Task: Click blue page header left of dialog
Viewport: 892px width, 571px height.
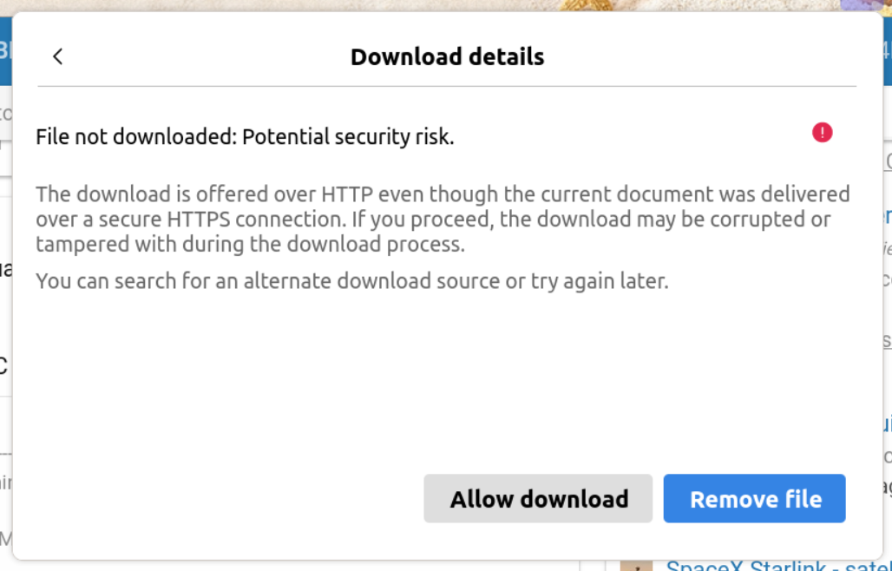Action: [4, 50]
